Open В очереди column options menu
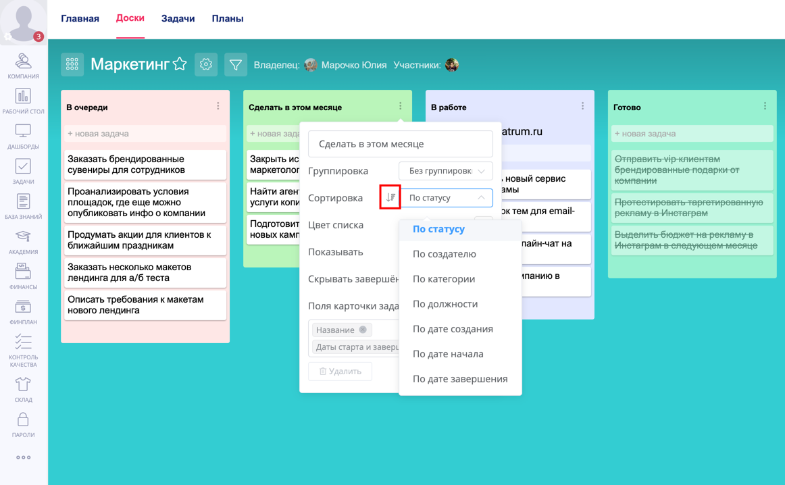785x485 pixels. point(218,107)
